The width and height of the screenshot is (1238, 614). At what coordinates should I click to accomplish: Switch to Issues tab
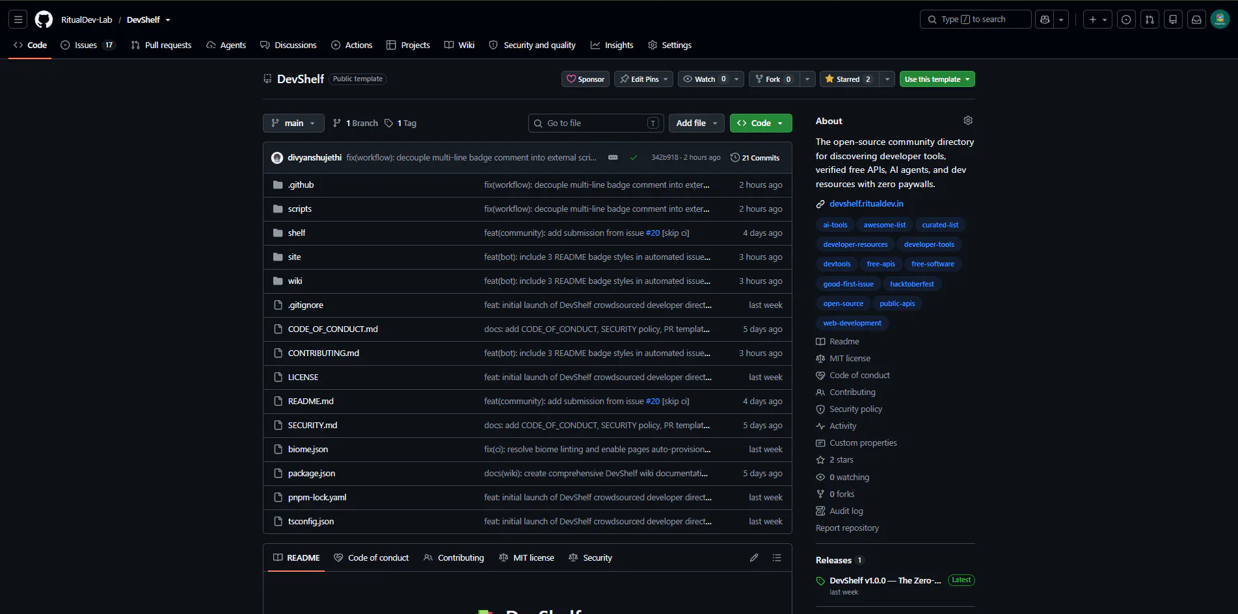[88, 45]
